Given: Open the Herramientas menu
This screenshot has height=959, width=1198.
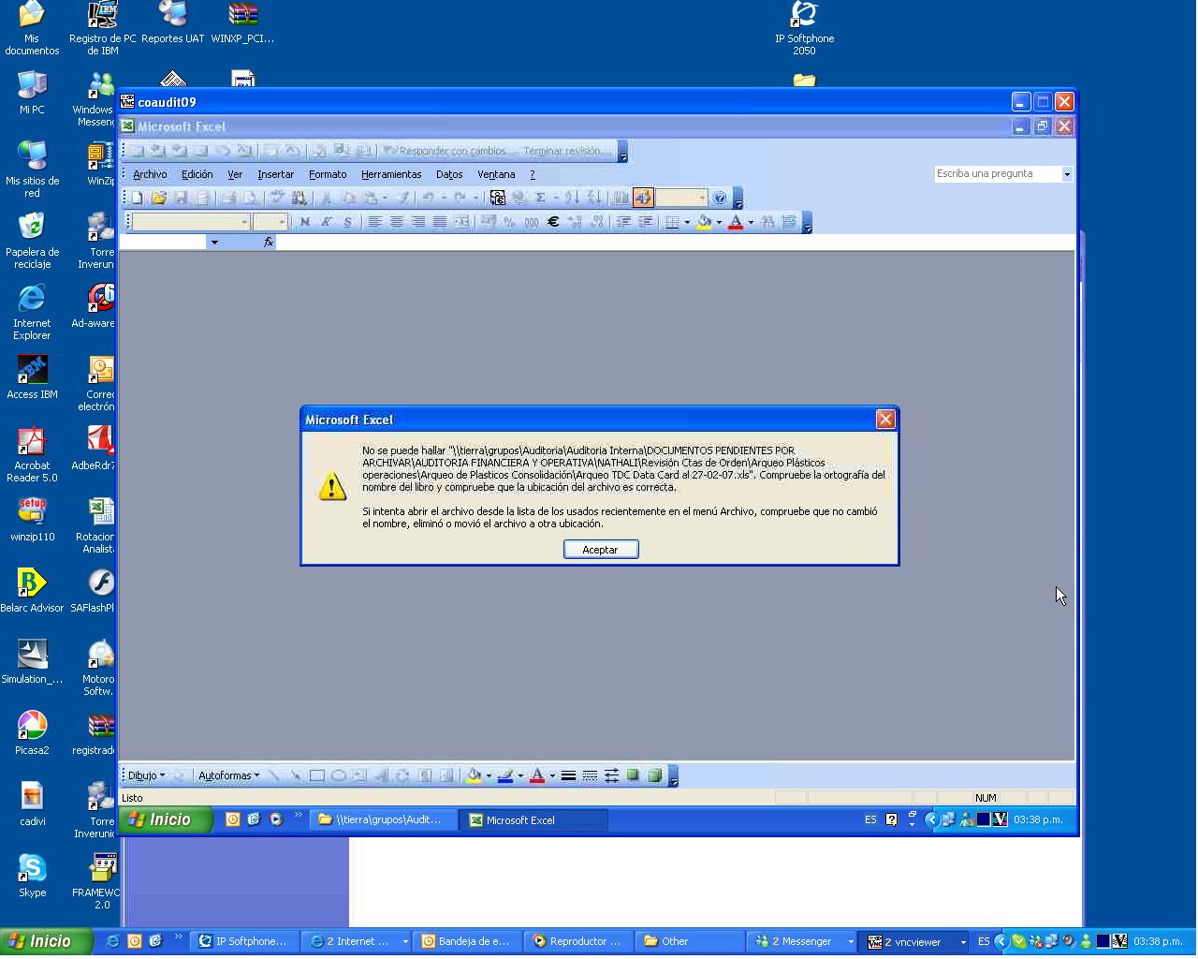Looking at the screenshot, I should 391,174.
